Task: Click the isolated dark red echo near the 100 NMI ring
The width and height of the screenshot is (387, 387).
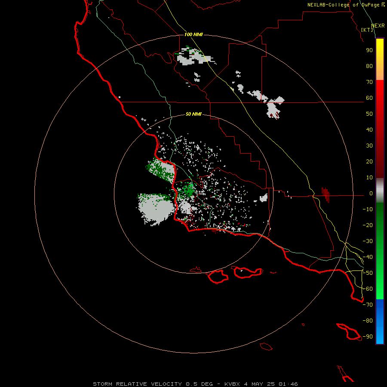Action: click(326, 195)
